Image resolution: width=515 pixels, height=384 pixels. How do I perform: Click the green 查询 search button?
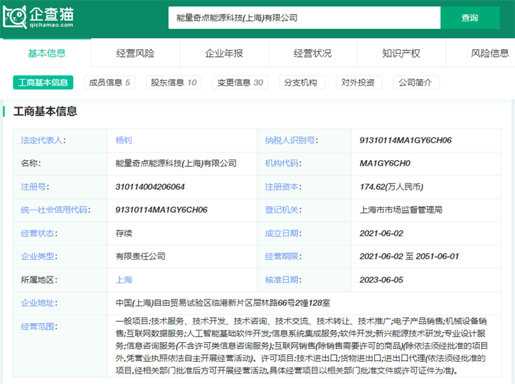pyautogui.click(x=469, y=18)
